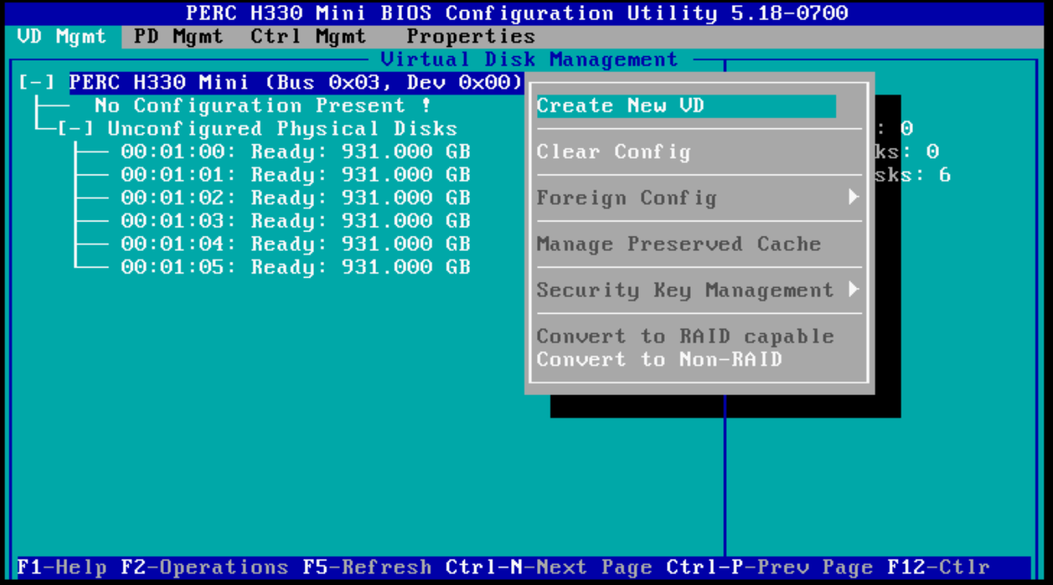The width and height of the screenshot is (1053, 585).
Task: Select disk 00:01:00 in the tree
Action: (x=296, y=152)
